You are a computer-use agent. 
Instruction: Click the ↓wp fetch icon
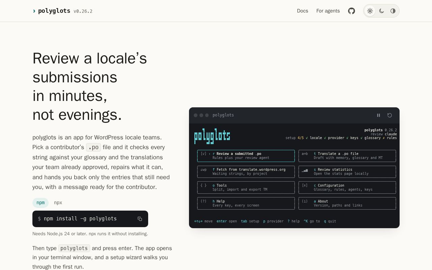point(204,169)
